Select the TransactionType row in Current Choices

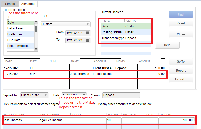(x=126, y=38)
